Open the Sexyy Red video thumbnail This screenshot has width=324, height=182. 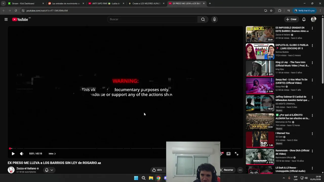(260, 86)
